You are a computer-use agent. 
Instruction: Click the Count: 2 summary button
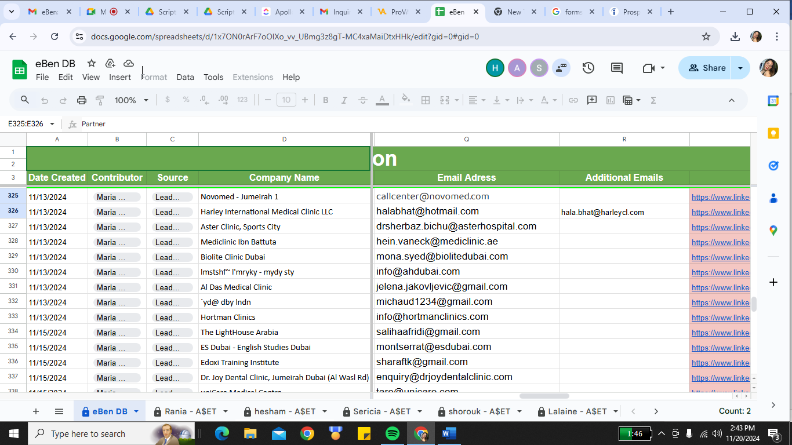click(x=735, y=411)
